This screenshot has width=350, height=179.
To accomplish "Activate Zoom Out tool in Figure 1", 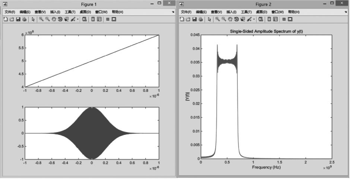I will tap(48, 19).
